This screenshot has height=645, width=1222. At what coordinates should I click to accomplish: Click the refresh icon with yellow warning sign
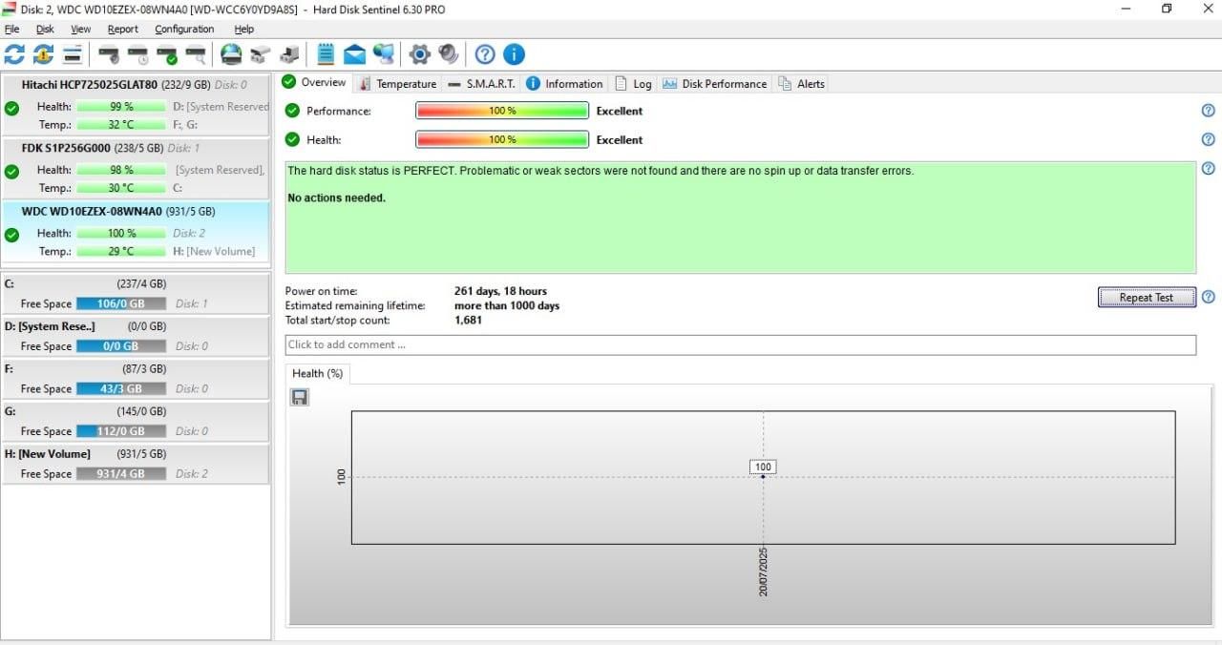43,54
